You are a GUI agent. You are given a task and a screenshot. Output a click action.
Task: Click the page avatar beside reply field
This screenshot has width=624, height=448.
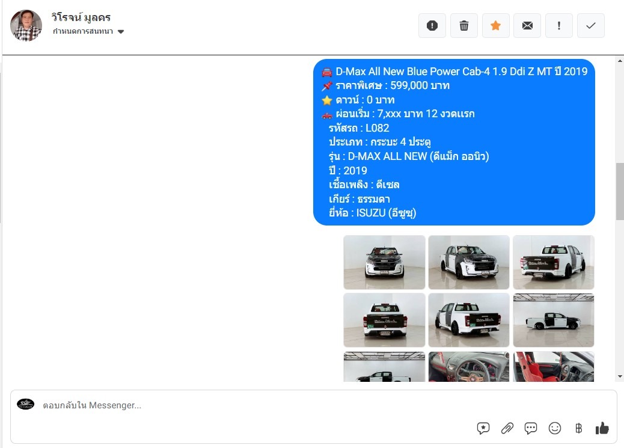click(x=25, y=404)
